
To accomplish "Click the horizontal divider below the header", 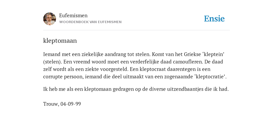I will [x=136, y=30].
